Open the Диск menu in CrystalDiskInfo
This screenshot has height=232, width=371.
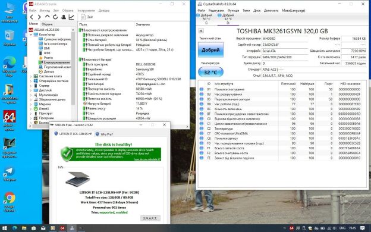pyautogui.click(x=257, y=11)
